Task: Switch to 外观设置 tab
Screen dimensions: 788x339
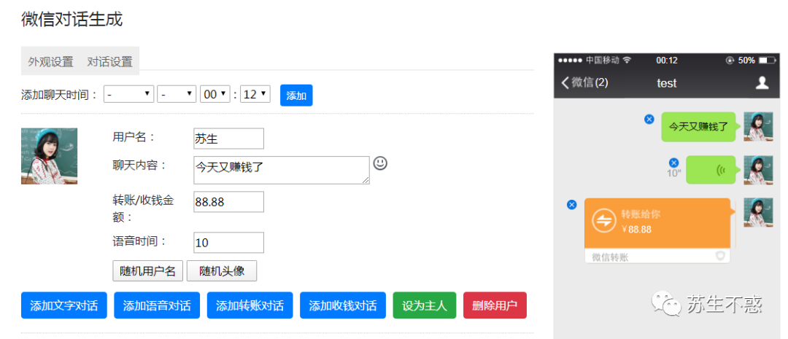Action: 51,62
